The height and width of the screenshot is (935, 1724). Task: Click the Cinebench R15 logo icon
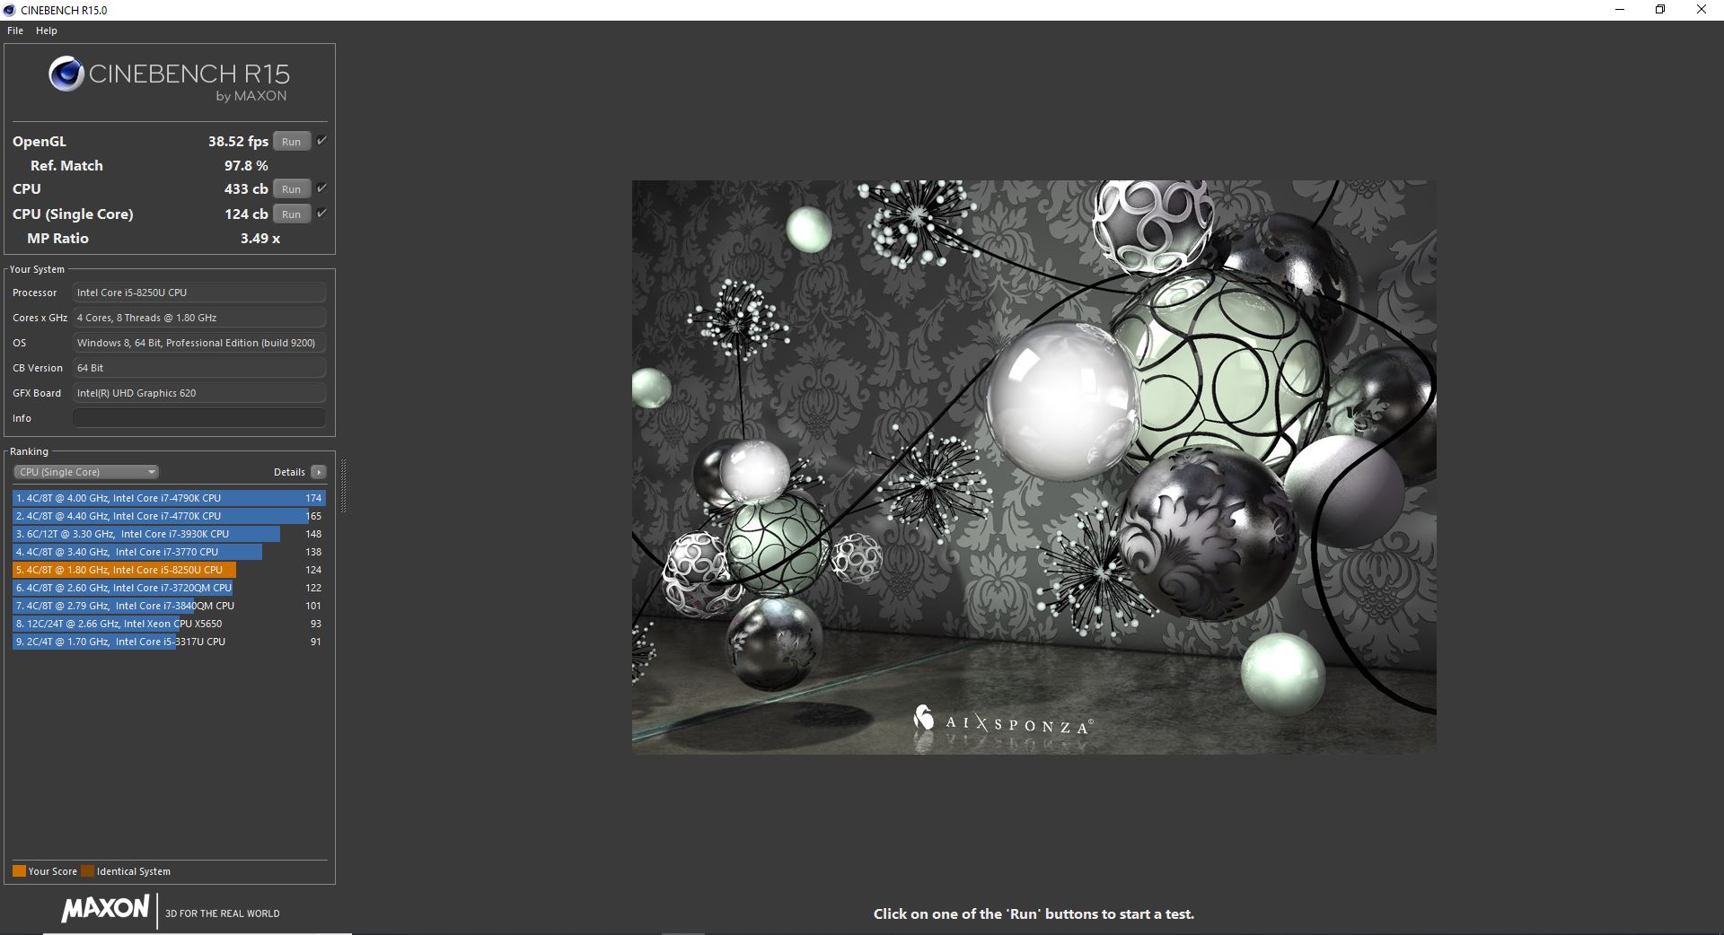tap(66, 74)
